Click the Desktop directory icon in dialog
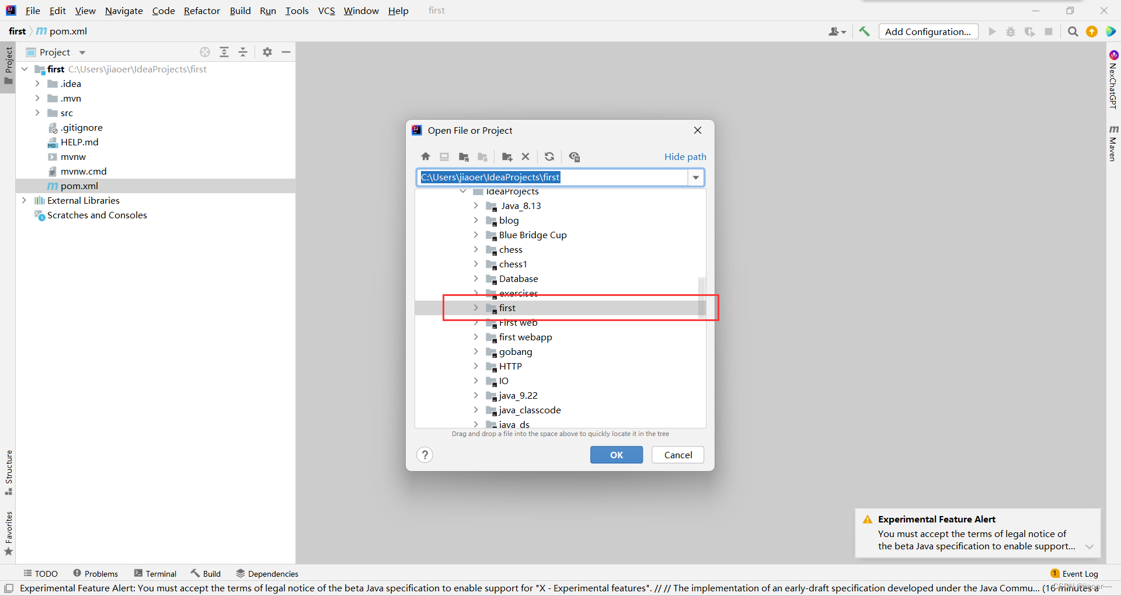This screenshot has height=596, width=1121. [444, 156]
